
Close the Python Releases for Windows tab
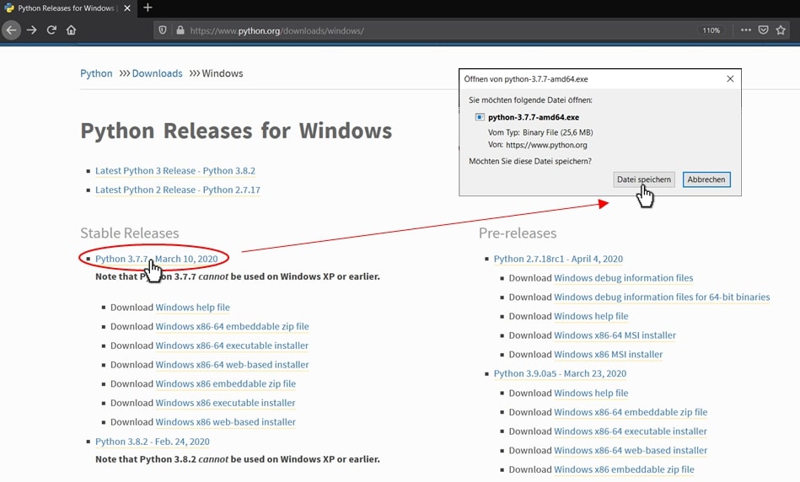pyautogui.click(x=127, y=8)
